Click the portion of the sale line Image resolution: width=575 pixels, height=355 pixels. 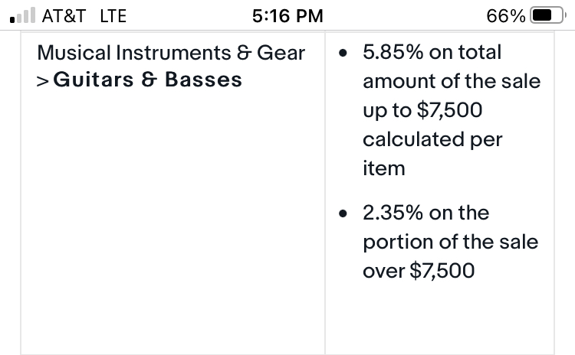(x=450, y=242)
